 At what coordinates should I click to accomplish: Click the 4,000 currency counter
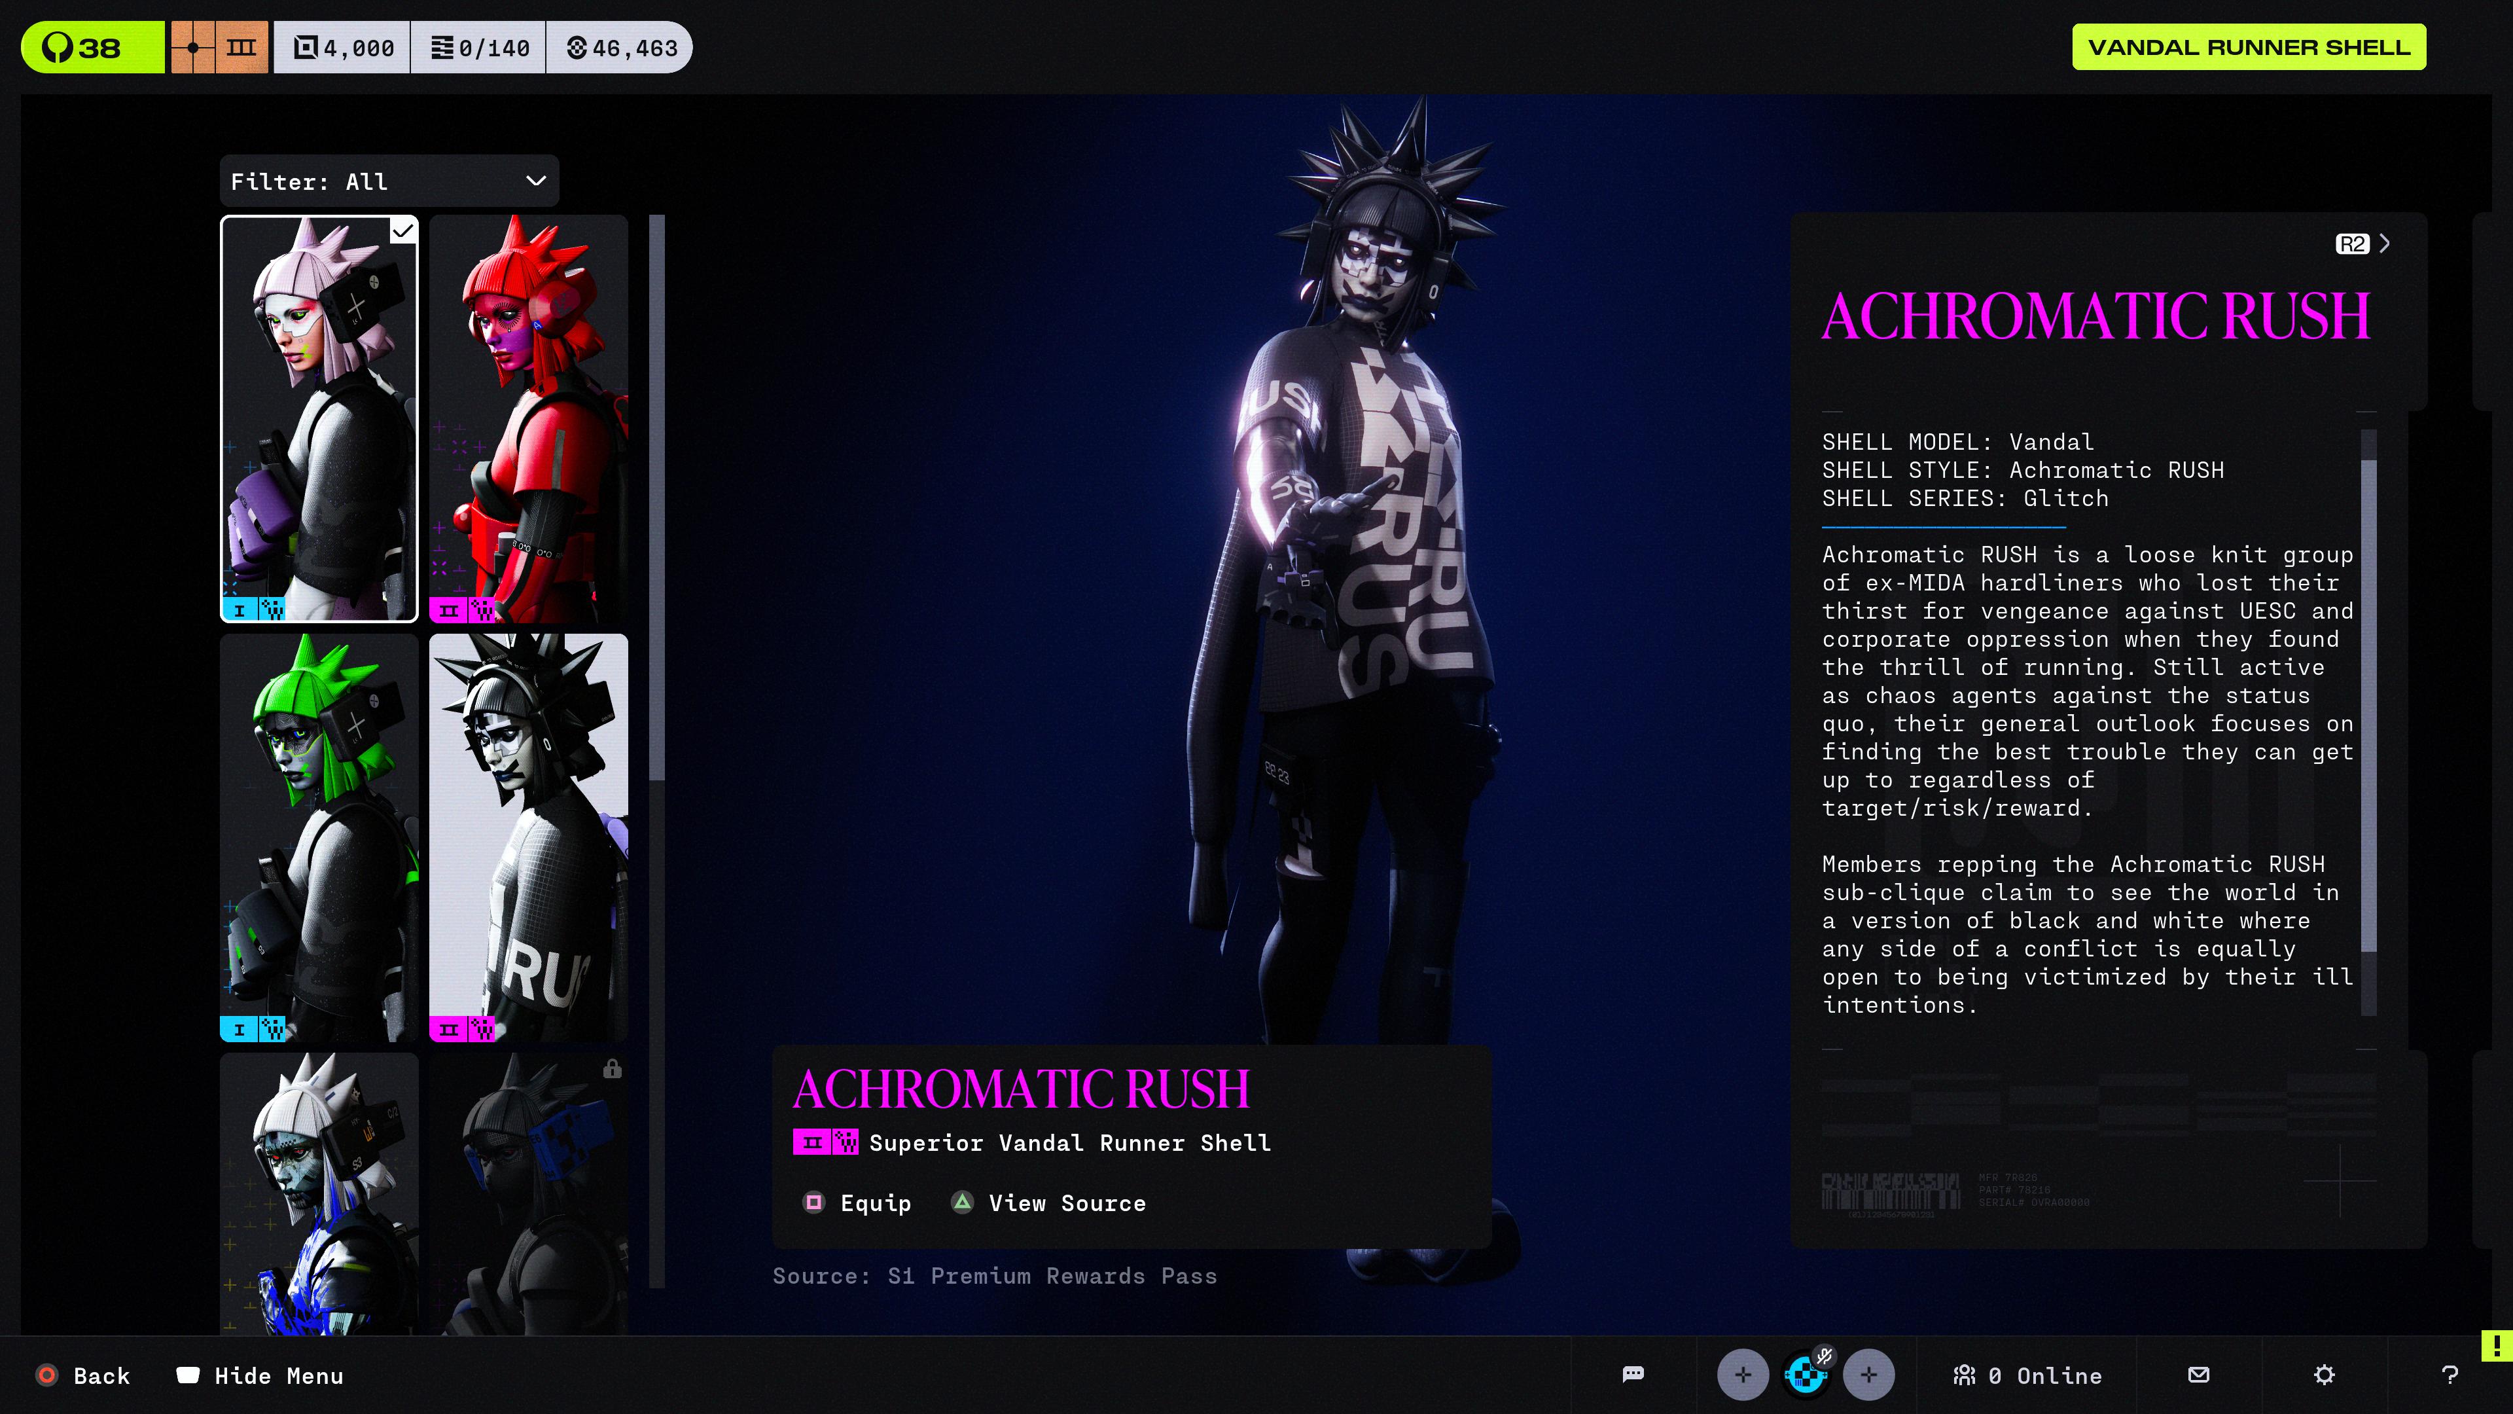click(342, 48)
